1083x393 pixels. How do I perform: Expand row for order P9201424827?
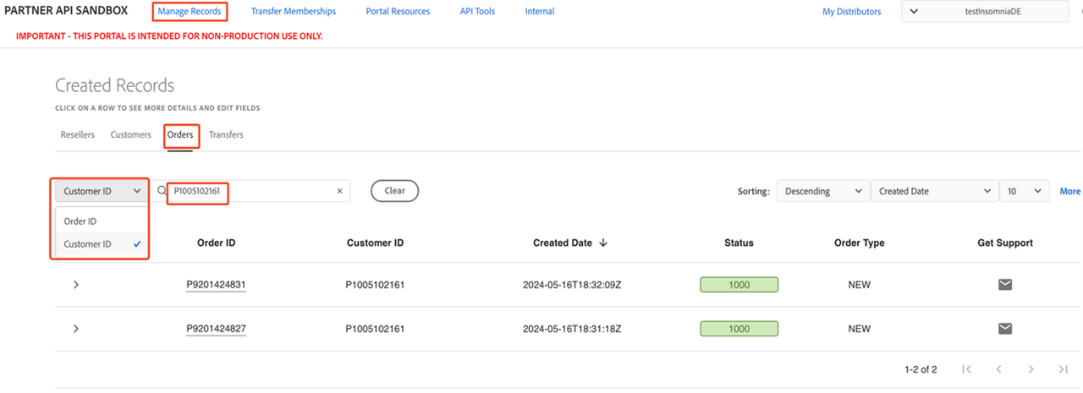pos(76,329)
